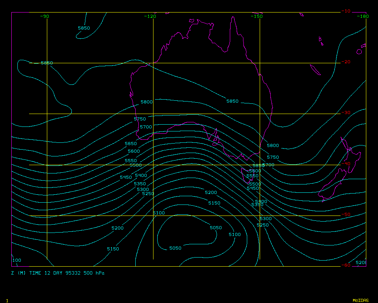Select the -60 latitude label

click(x=345, y=265)
